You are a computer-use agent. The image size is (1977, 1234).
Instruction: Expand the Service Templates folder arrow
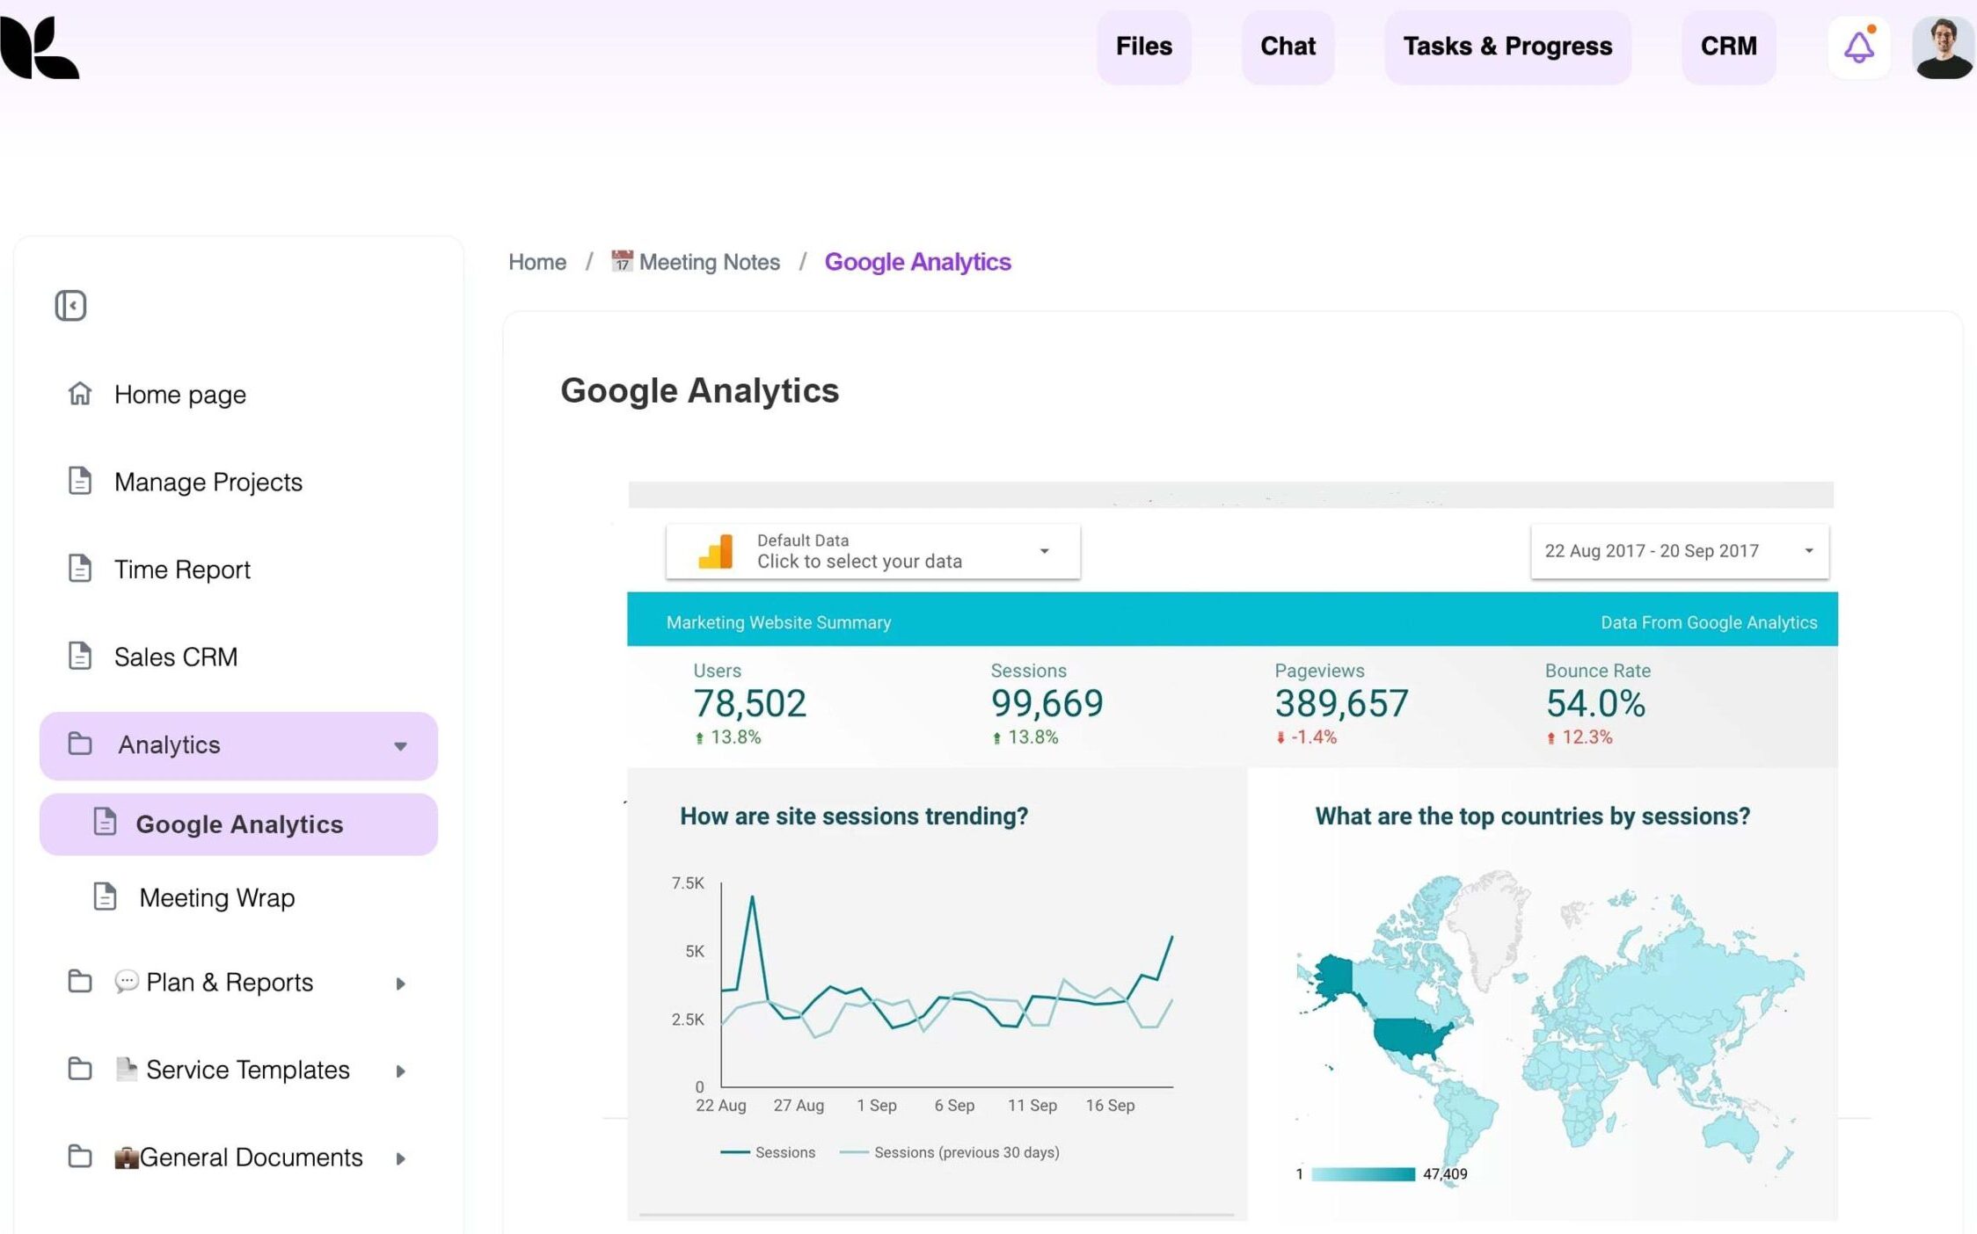[401, 1071]
